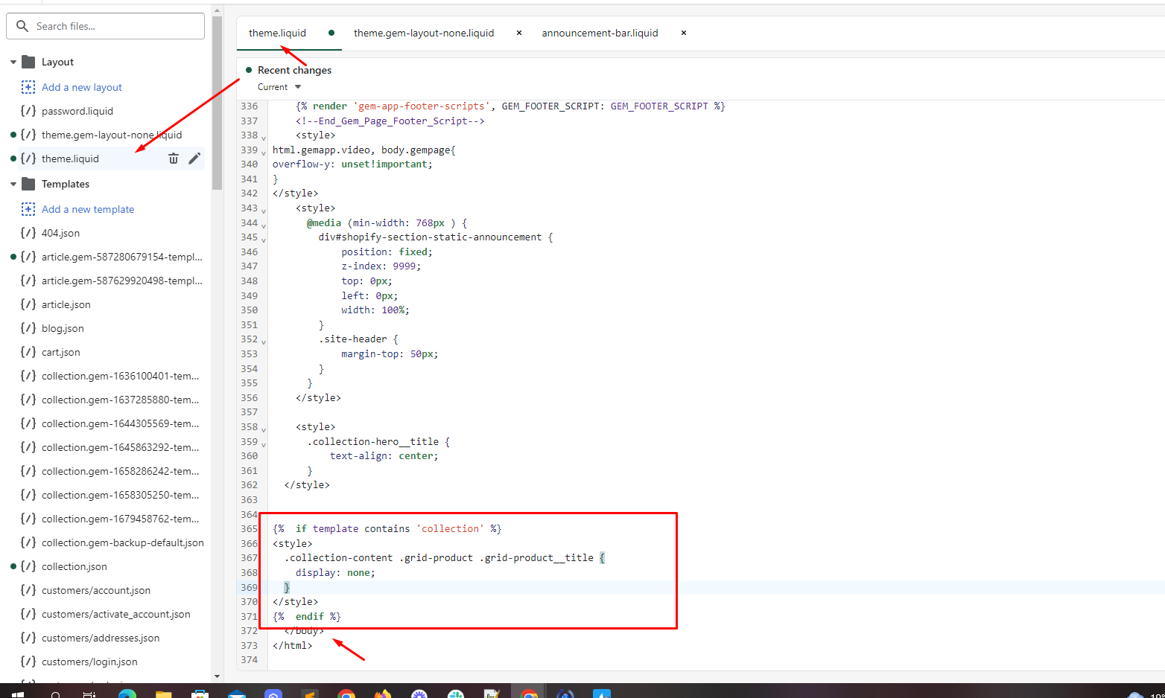Open File Explorer from the taskbar

(x=163, y=694)
